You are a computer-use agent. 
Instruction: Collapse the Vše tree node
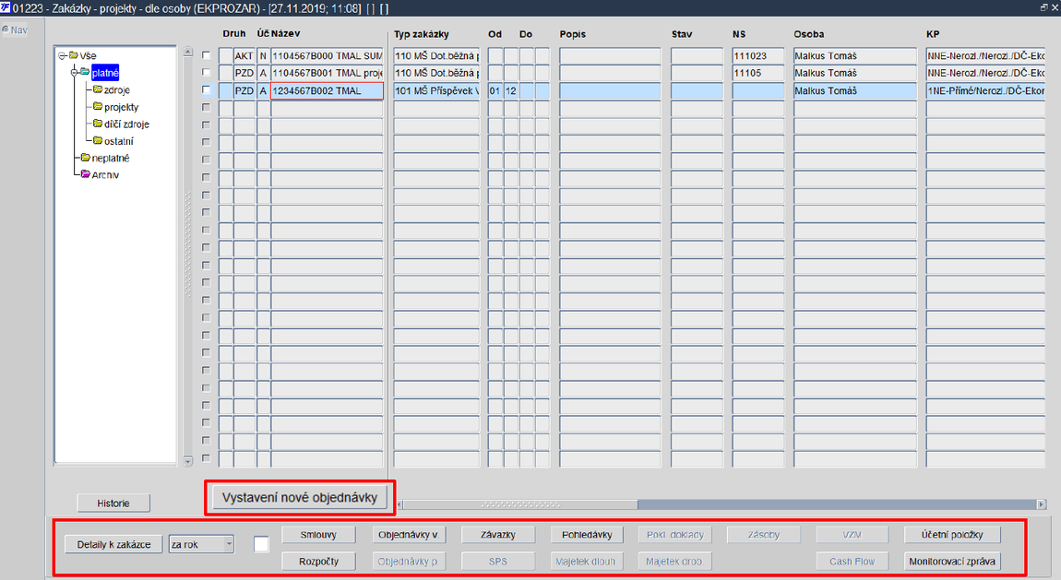[62, 55]
